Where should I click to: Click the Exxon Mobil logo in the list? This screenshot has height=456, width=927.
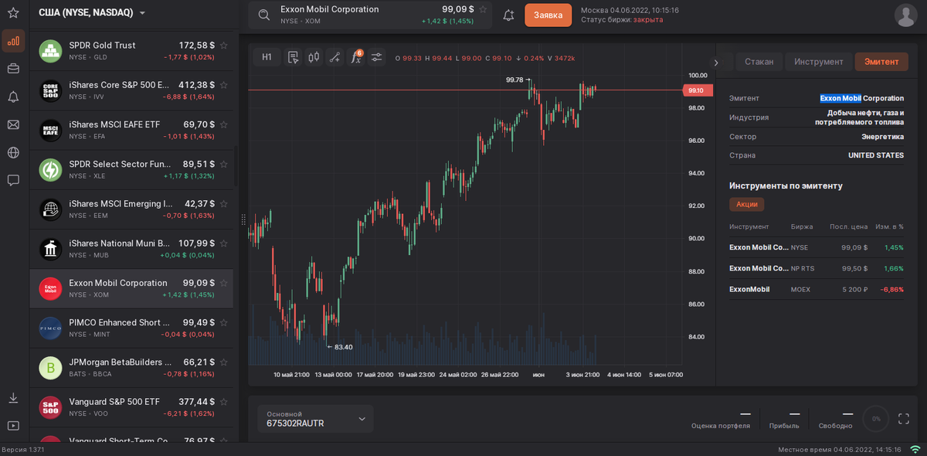point(50,288)
